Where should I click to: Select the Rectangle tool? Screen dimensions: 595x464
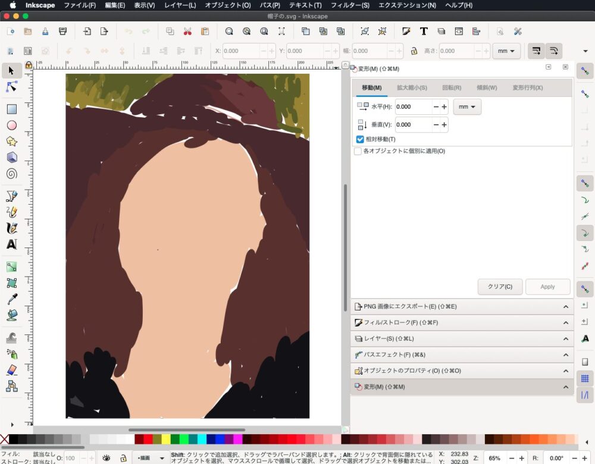(x=11, y=109)
